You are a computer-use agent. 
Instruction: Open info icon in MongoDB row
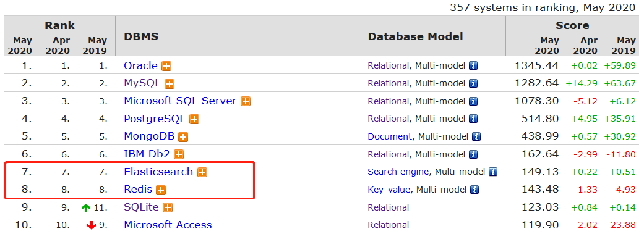pyautogui.click(x=476, y=136)
